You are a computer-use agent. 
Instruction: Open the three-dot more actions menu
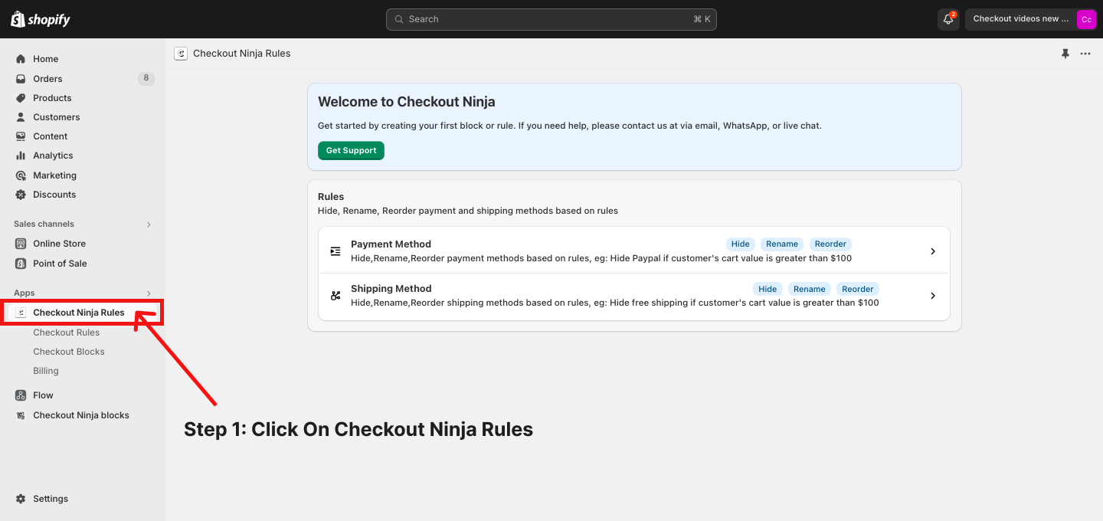tap(1085, 54)
